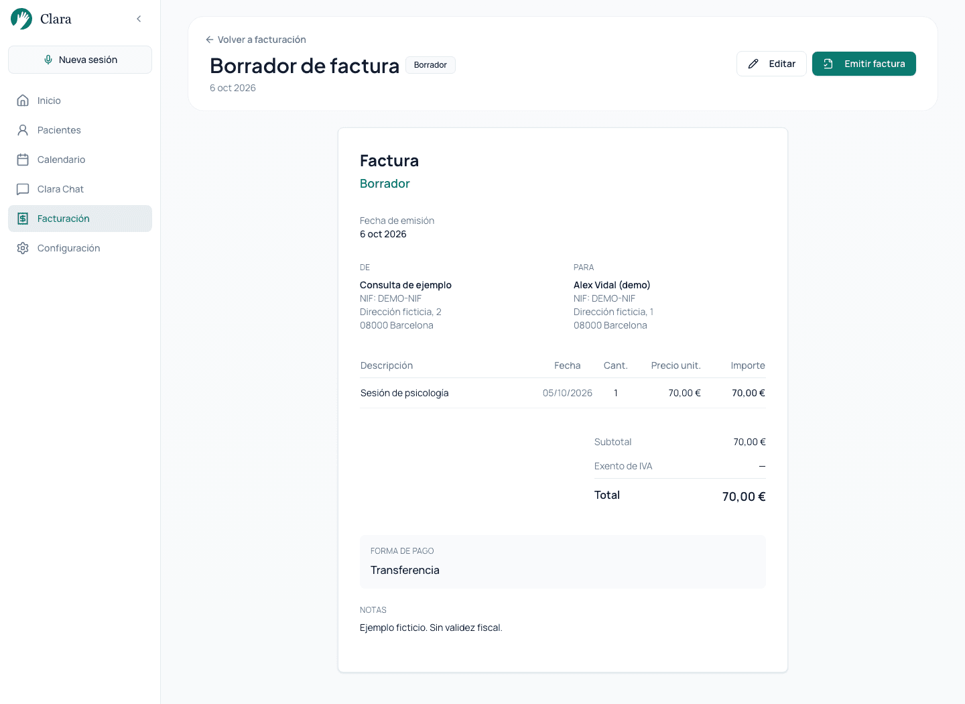Click the Borrador de factura heading
Screen dimensions: 965x704
tap(304, 66)
